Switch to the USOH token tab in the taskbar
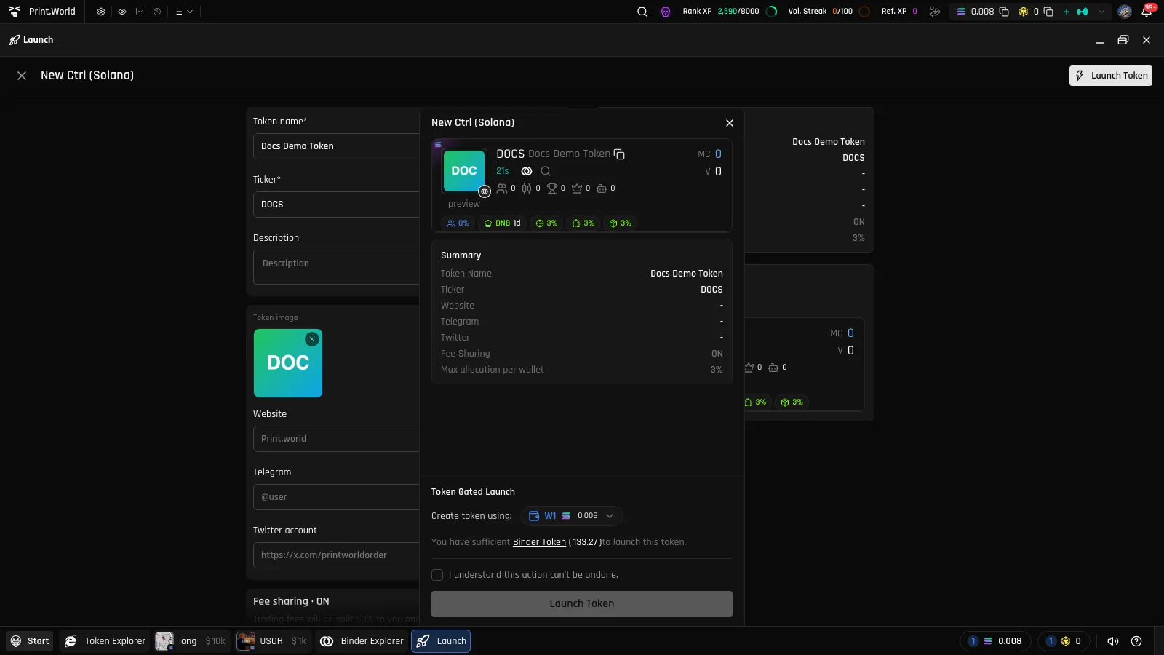This screenshot has height=655, width=1164. pos(273,641)
